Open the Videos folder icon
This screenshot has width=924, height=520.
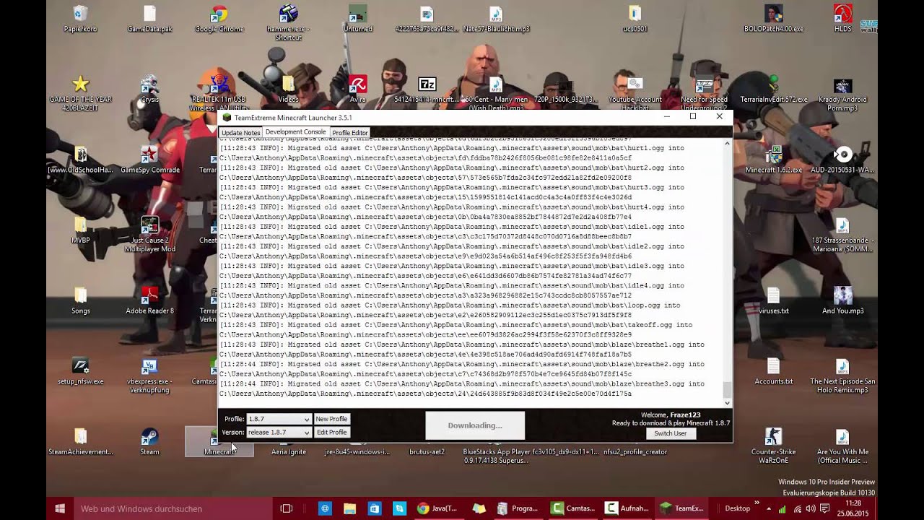288,88
